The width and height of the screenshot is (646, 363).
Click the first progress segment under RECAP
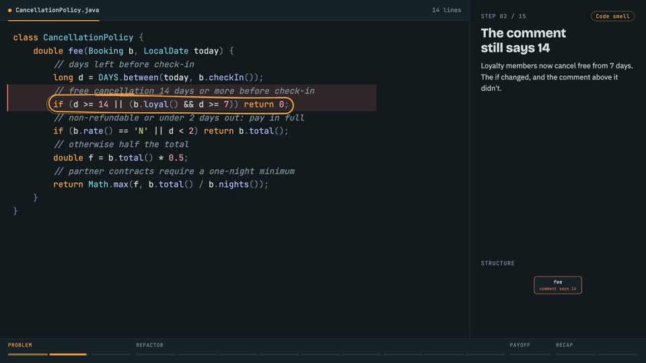tap(575, 354)
